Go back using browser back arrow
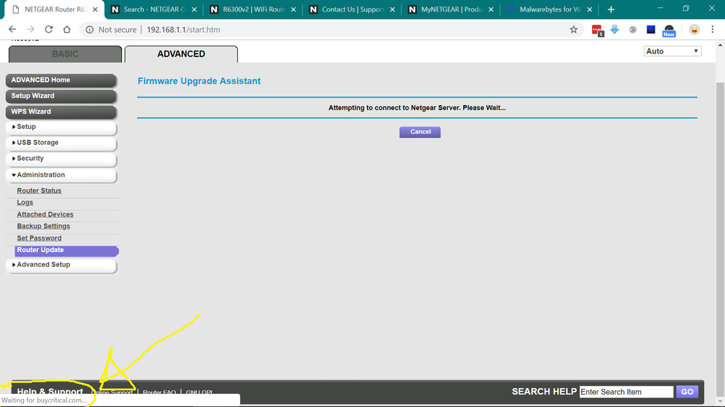The image size is (725, 407). [x=12, y=30]
